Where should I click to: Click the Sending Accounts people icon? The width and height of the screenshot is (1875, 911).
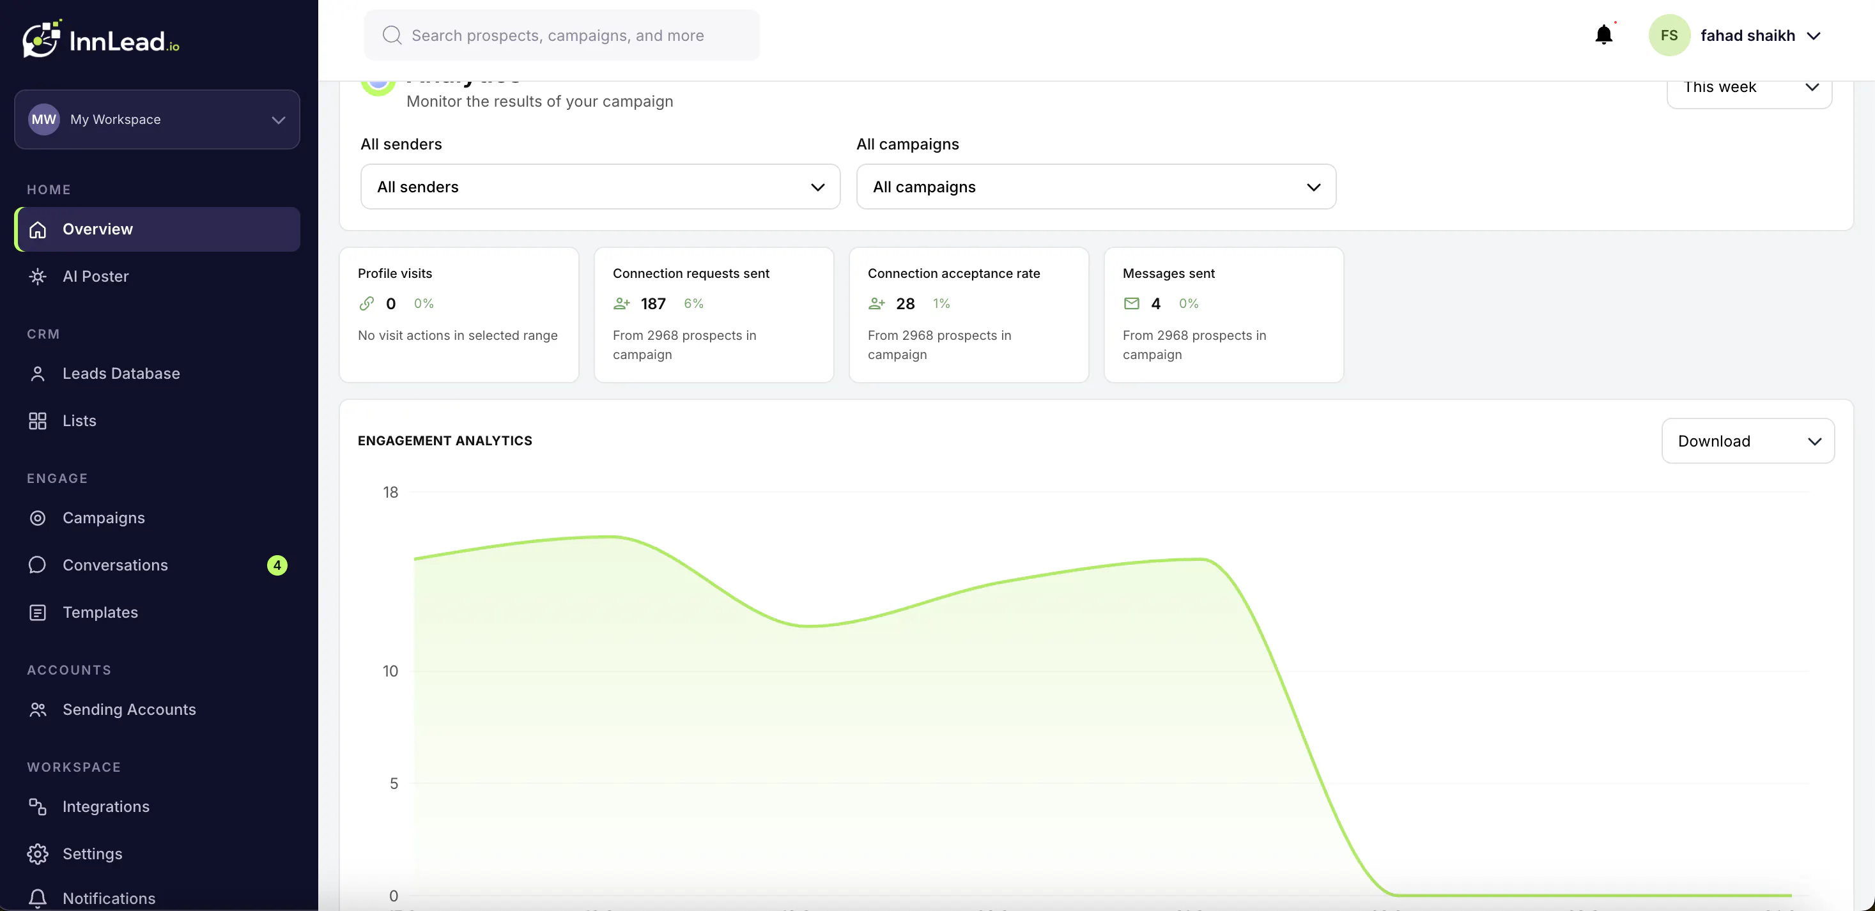pyautogui.click(x=38, y=710)
